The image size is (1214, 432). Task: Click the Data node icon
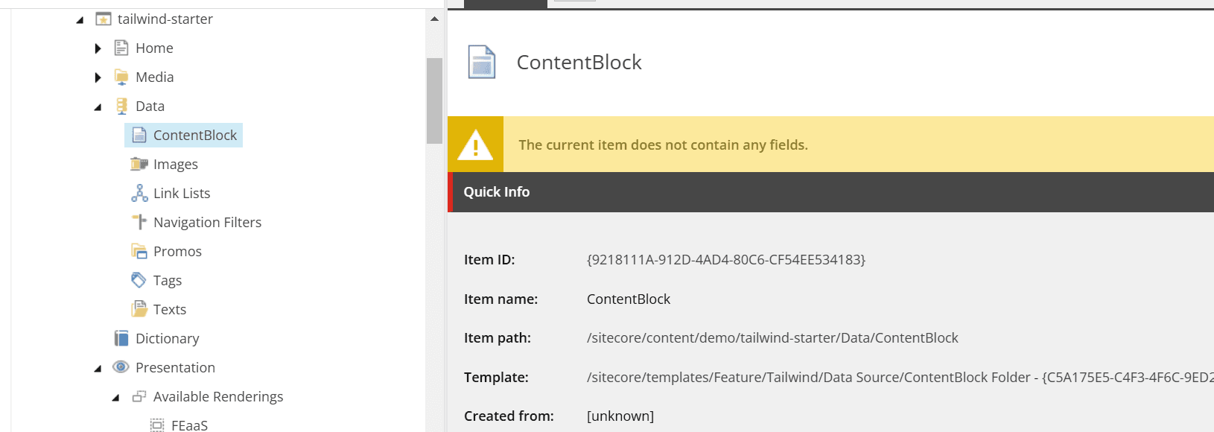[121, 107]
